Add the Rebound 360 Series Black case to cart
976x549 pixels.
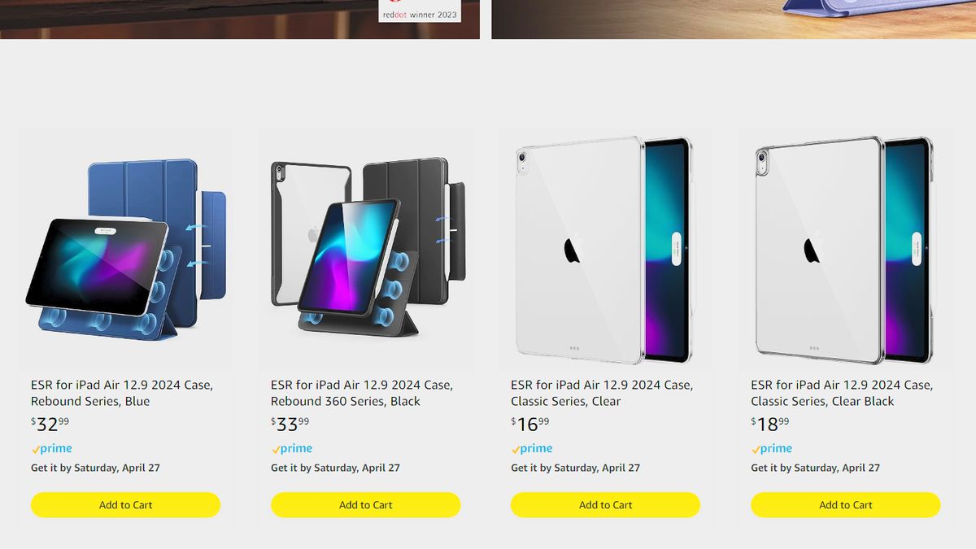click(365, 505)
